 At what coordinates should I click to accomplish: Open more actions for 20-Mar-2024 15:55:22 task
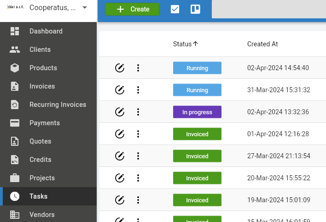138,178
